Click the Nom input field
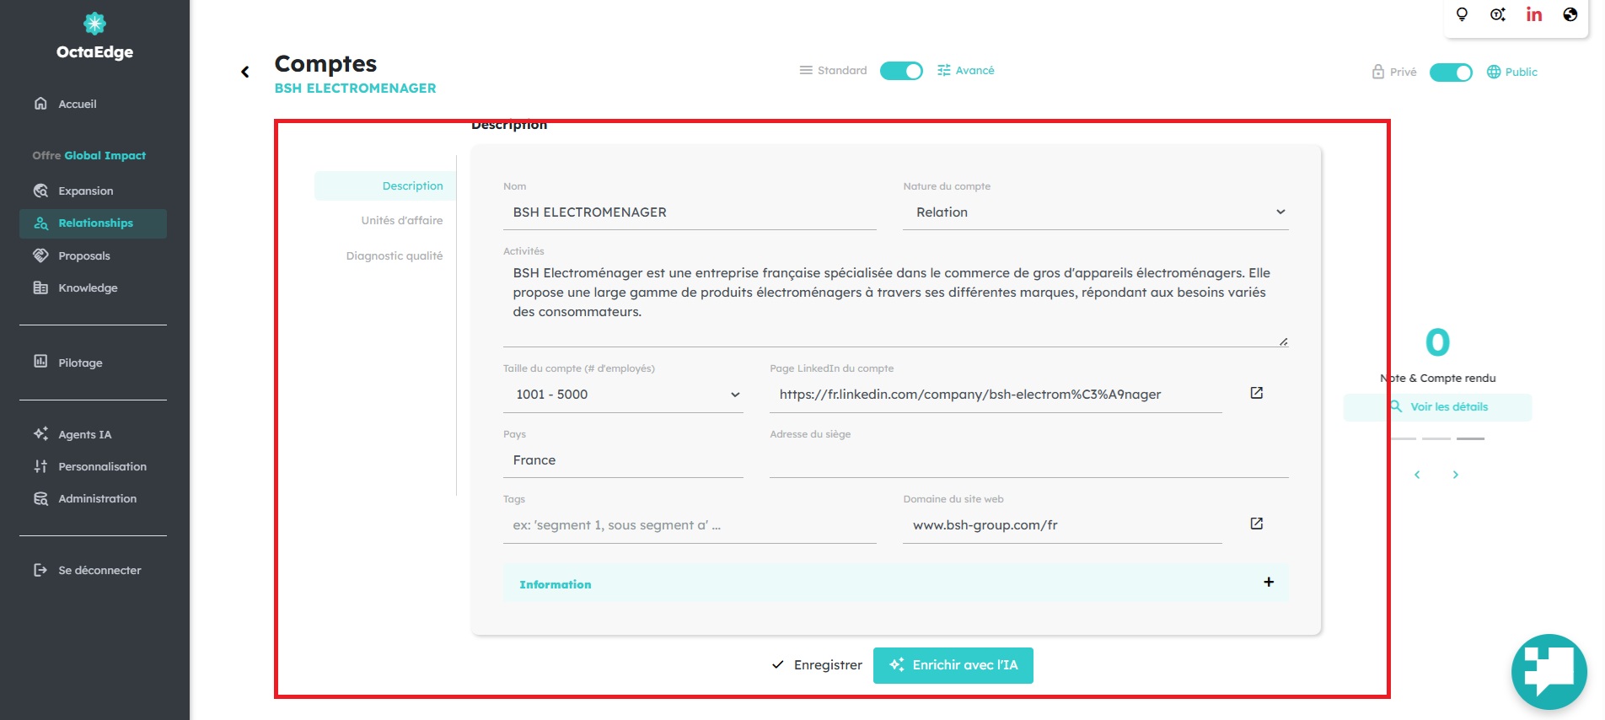The height and width of the screenshot is (720, 1605). coord(690,212)
